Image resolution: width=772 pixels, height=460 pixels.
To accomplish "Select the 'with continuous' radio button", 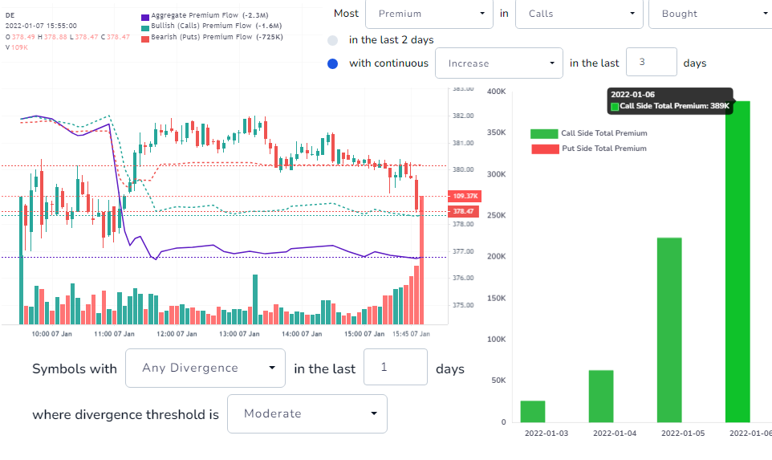I will pyautogui.click(x=333, y=63).
